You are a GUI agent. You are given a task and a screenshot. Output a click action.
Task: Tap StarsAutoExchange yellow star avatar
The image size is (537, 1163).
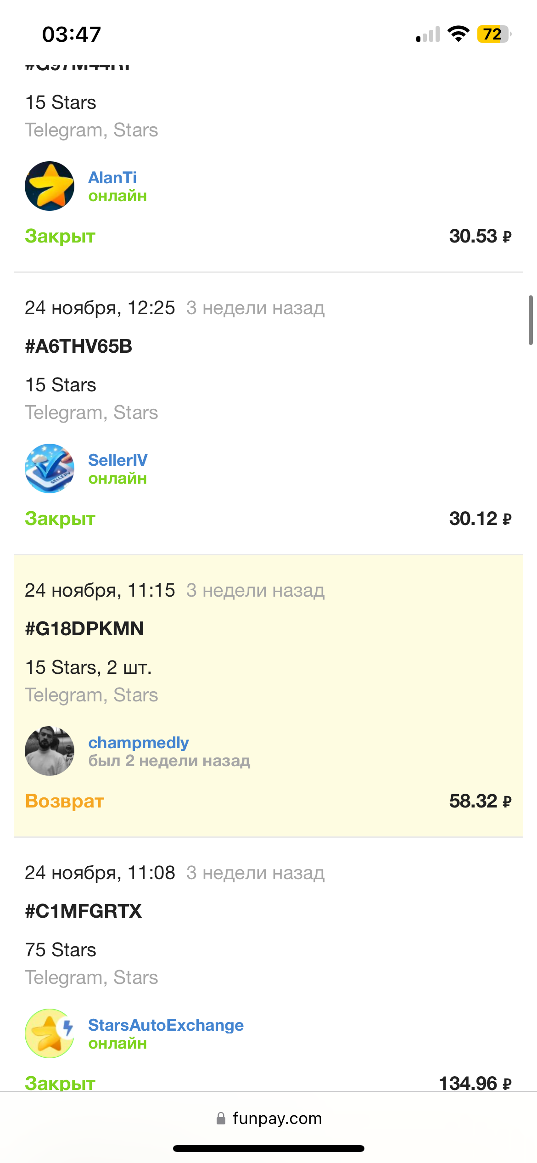(x=50, y=1033)
